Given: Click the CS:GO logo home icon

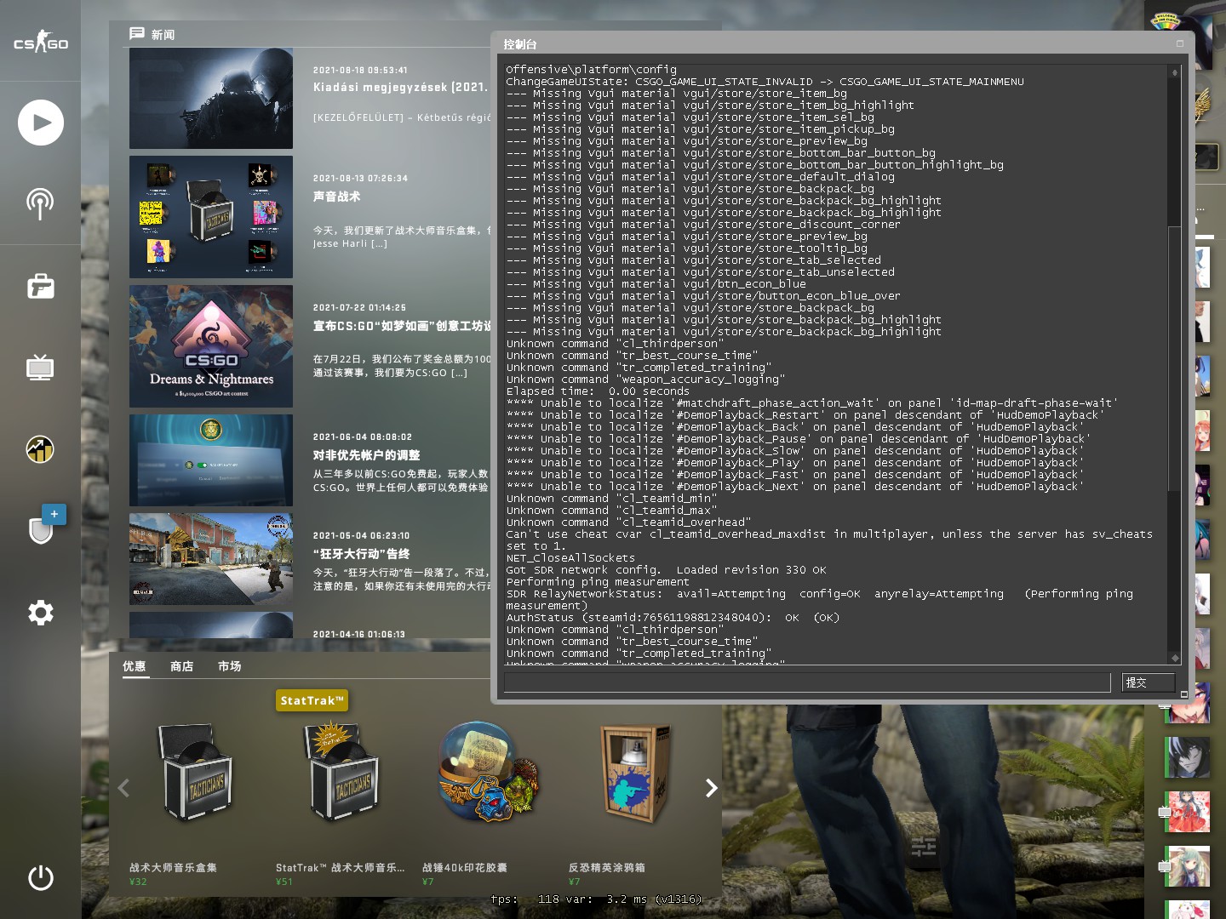Looking at the screenshot, I should click(x=41, y=42).
